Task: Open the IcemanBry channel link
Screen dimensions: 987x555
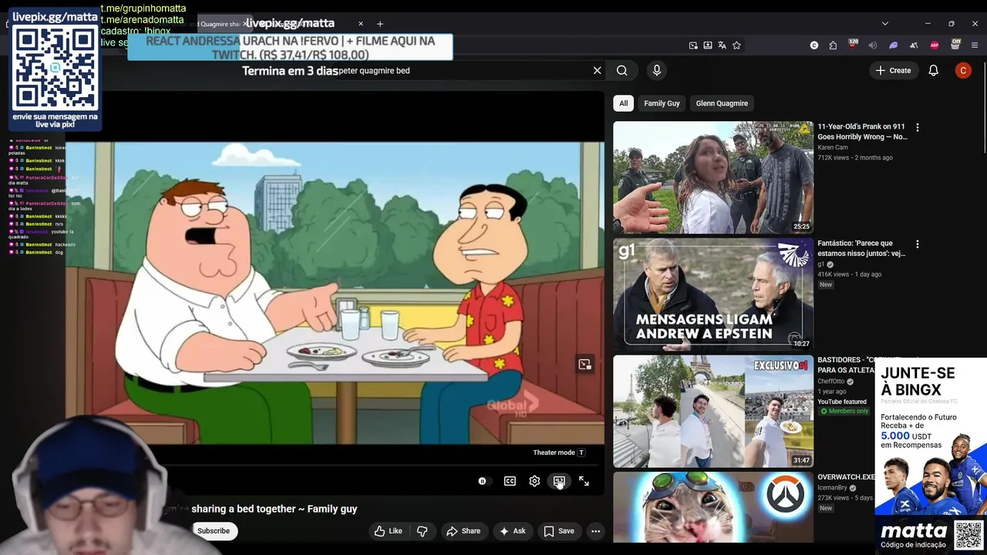Action: coord(832,488)
